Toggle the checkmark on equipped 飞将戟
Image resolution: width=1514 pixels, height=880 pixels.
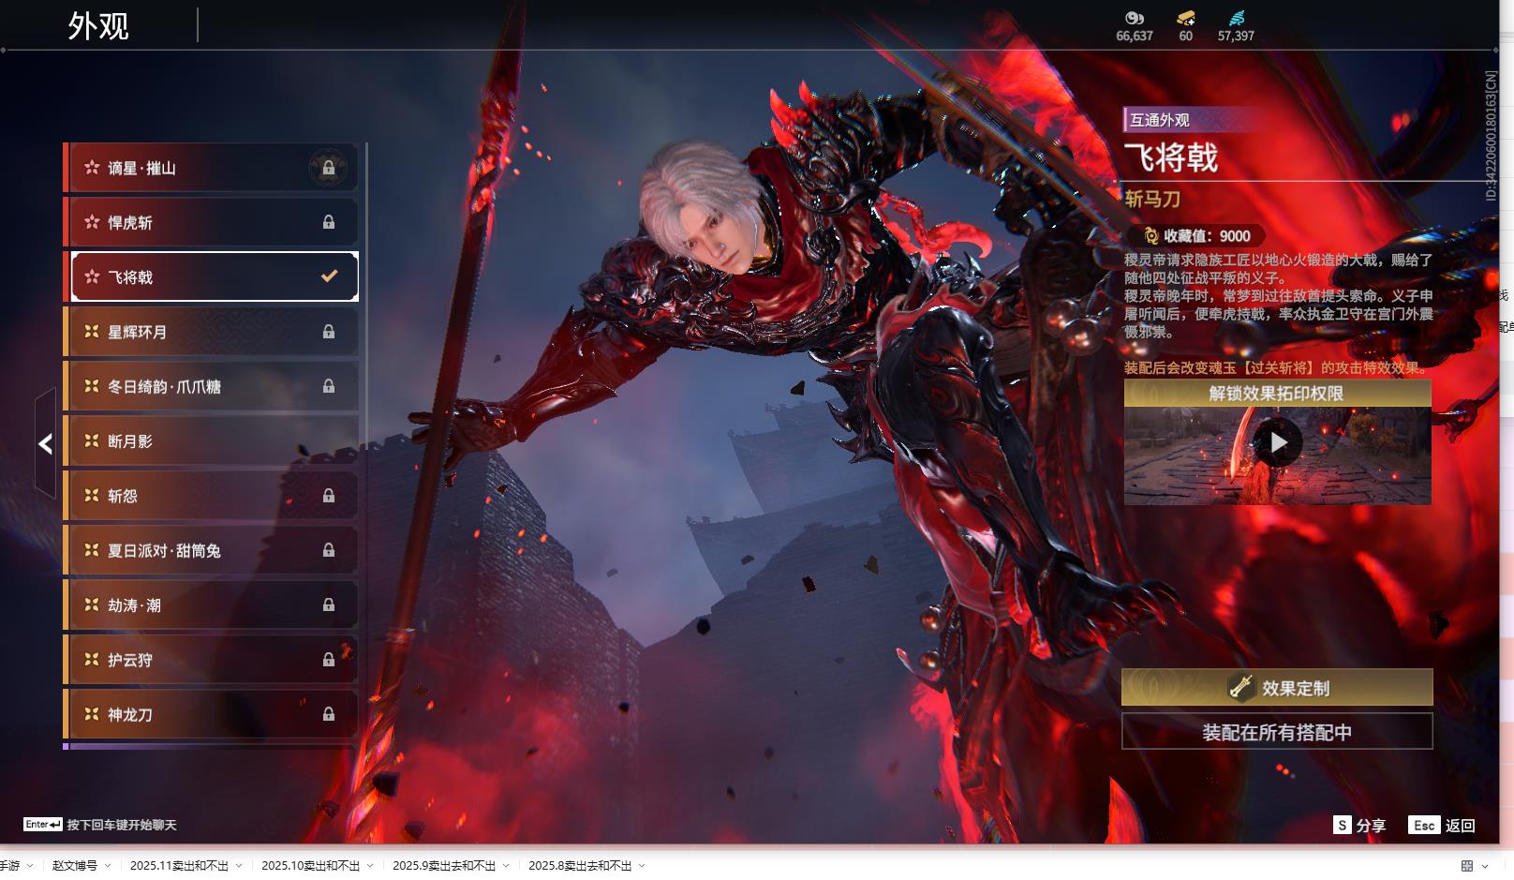(x=329, y=276)
